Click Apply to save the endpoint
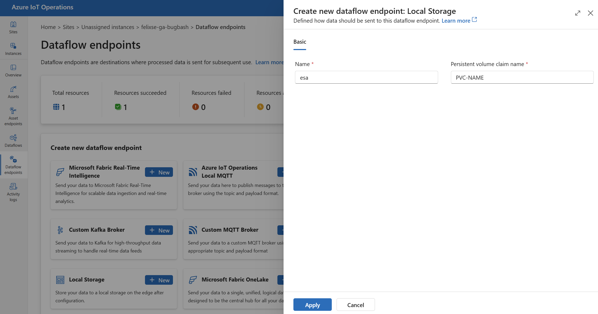The width and height of the screenshot is (598, 314). tap(312, 304)
